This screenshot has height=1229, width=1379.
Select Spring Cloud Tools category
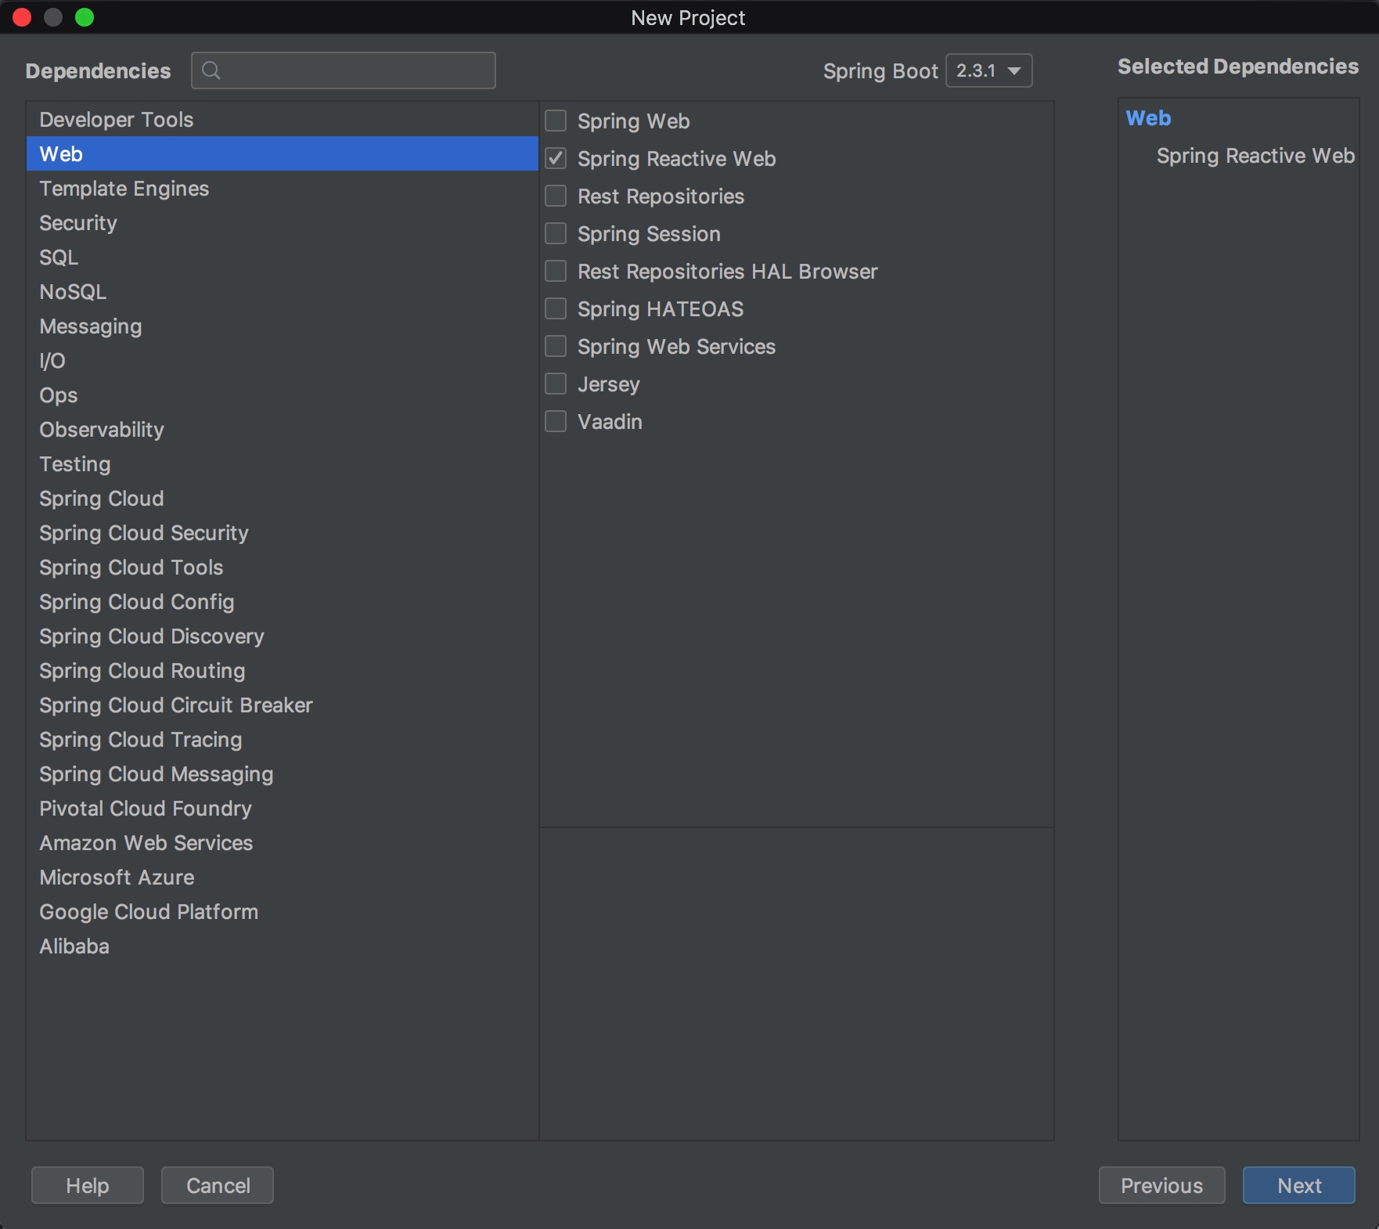[x=283, y=568]
